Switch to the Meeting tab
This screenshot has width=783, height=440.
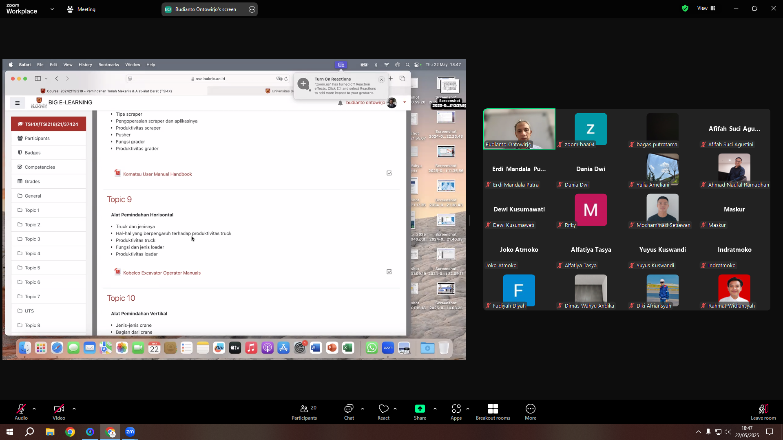[81, 9]
